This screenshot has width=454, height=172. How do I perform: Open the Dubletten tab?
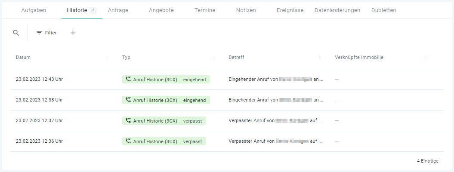[384, 10]
